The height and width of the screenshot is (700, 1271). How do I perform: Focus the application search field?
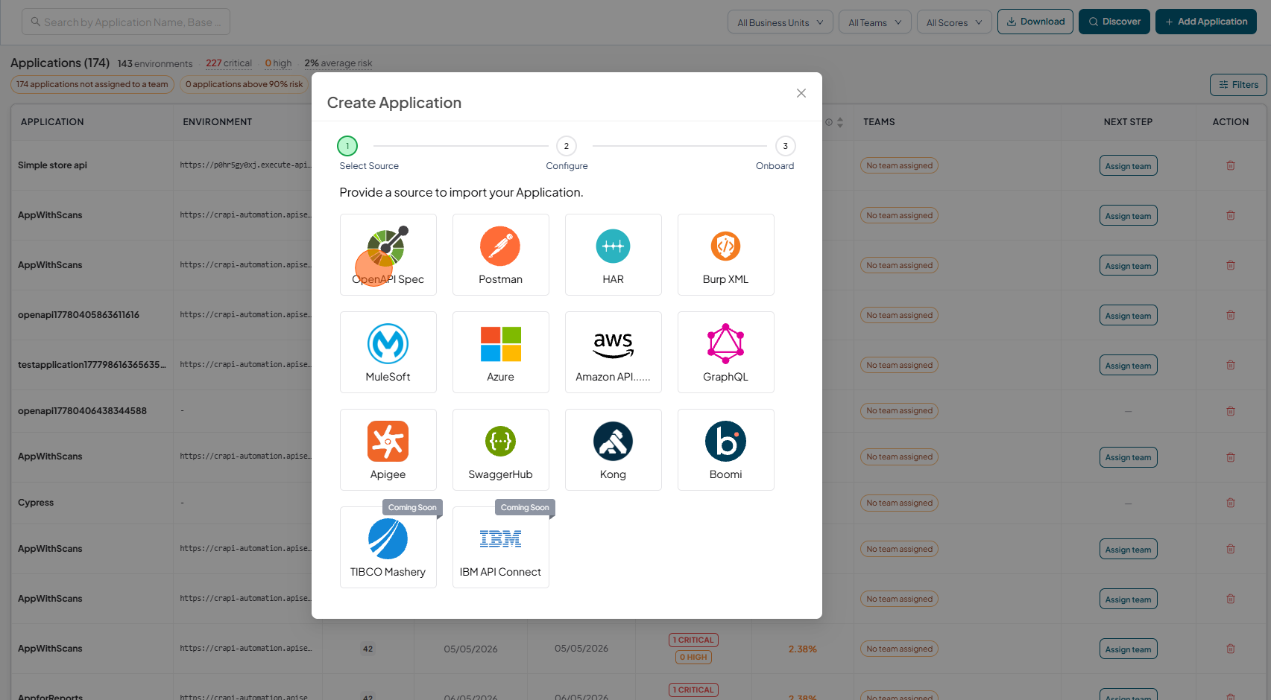coord(126,22)
